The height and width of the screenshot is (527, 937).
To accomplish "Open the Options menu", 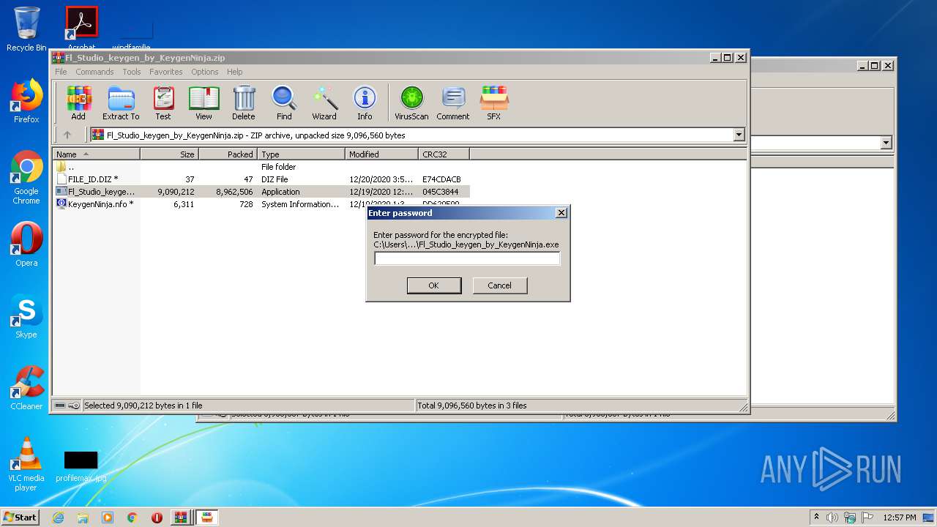I will coord(205,72).
